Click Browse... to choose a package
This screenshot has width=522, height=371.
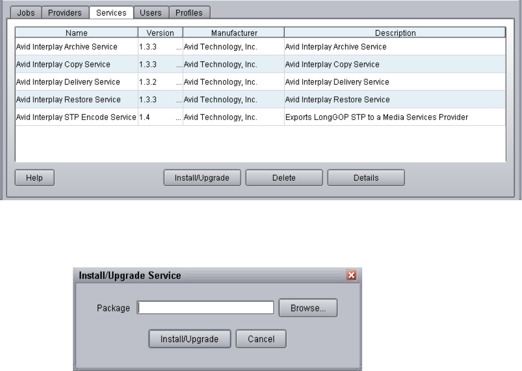308,308
